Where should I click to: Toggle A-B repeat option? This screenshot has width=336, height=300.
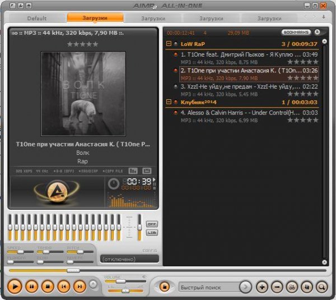[64, 171]
